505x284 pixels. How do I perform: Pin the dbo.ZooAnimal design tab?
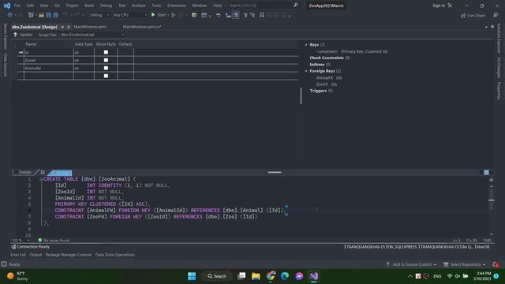click(x=62, y=27)
